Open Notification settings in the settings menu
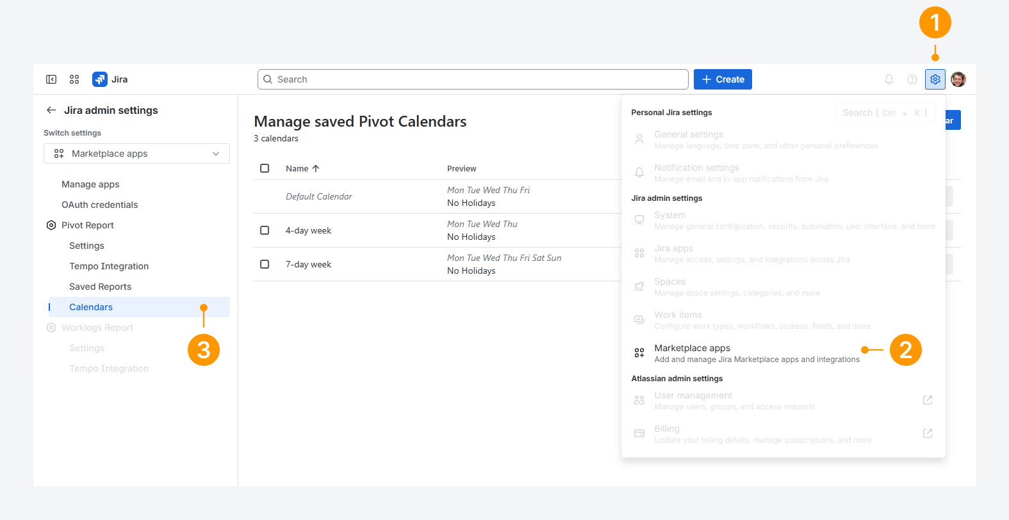Image resolution: width=1009 pixels, height=520 pixels. coord(783,173)
